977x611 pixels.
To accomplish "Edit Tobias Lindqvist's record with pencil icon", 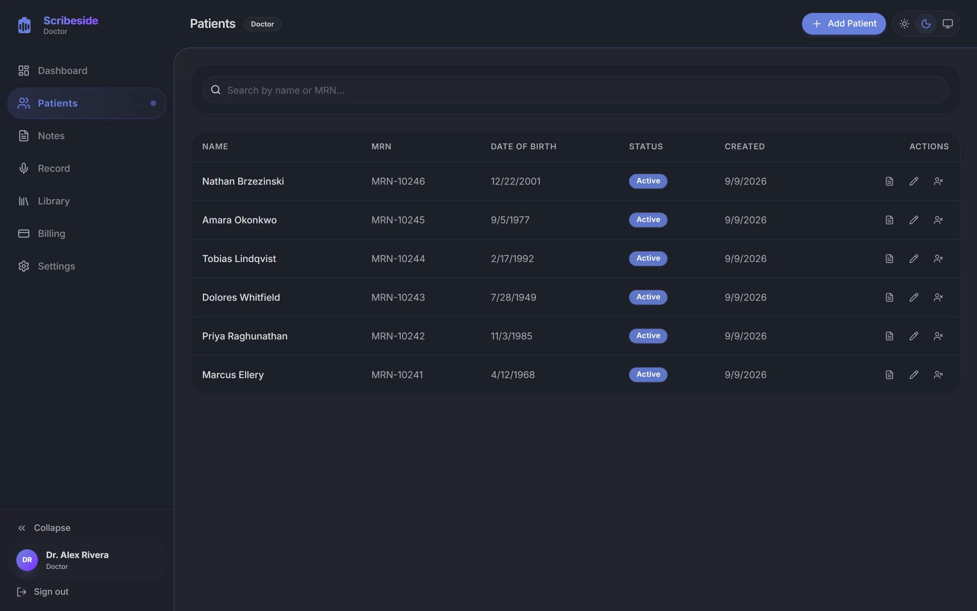I will (914, 259).
